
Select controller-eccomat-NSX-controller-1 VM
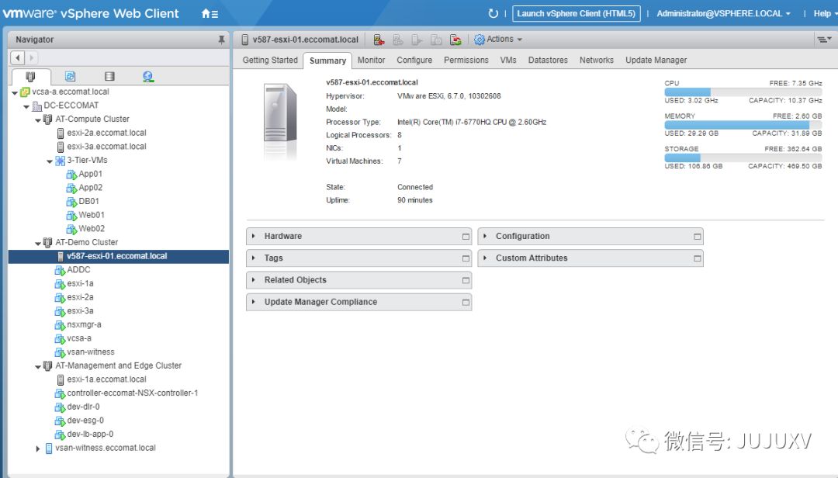tap(132, 393)
